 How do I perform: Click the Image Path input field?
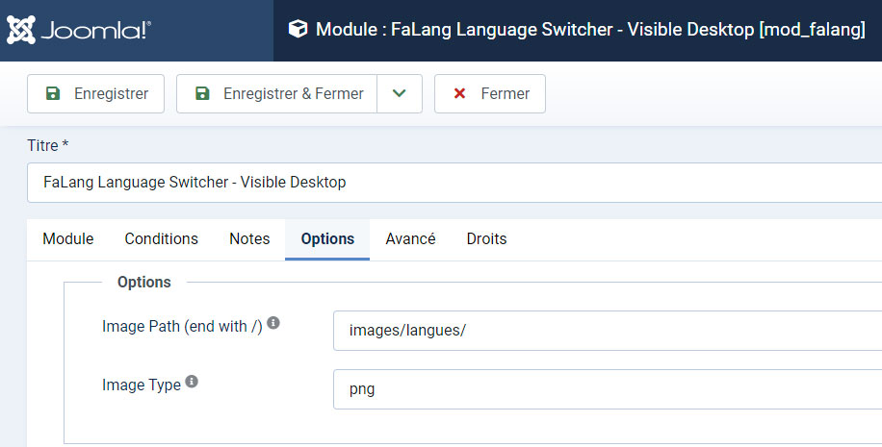pyautogui.click(x=608, y=331)
